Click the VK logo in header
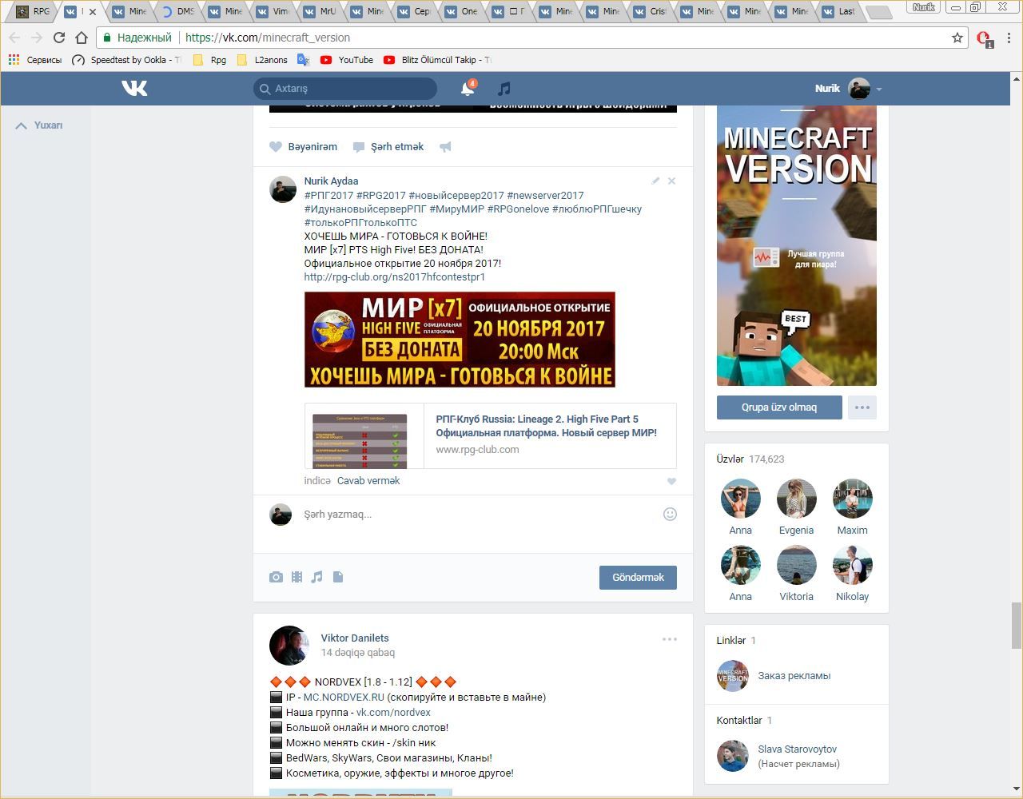1023x799 pixels. click(x=134, y=88)
